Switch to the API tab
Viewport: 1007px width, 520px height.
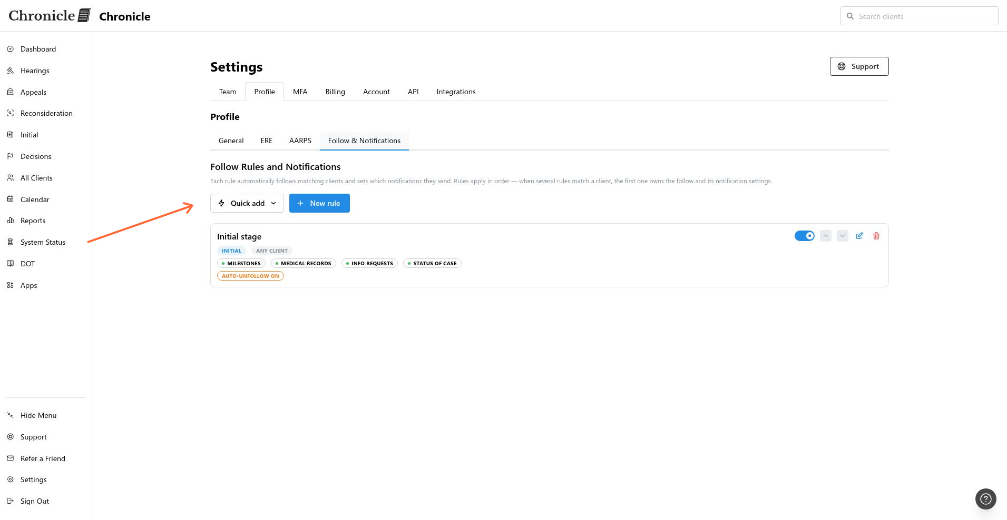[413, 92]
